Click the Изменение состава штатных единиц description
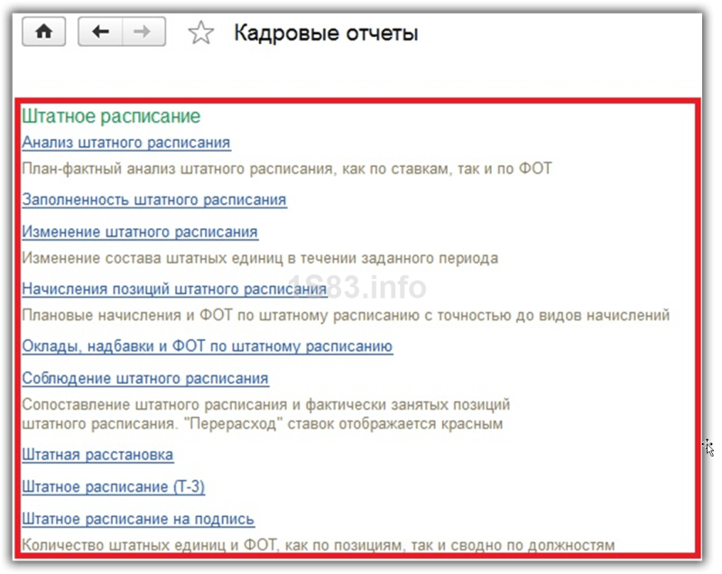The width and height of the screenshot is (722, 574). click(x=260, y=258)
